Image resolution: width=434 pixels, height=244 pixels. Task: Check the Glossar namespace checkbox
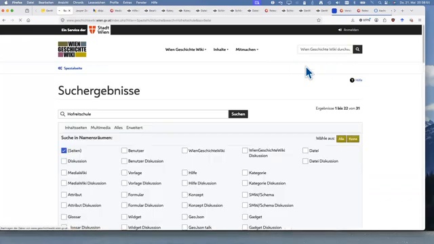(x=64, y=217)
